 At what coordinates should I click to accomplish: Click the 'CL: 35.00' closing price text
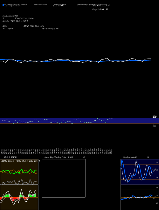tap(59, 6)
